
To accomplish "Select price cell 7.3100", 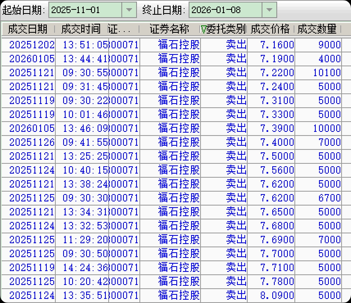I will click(271, 101).
